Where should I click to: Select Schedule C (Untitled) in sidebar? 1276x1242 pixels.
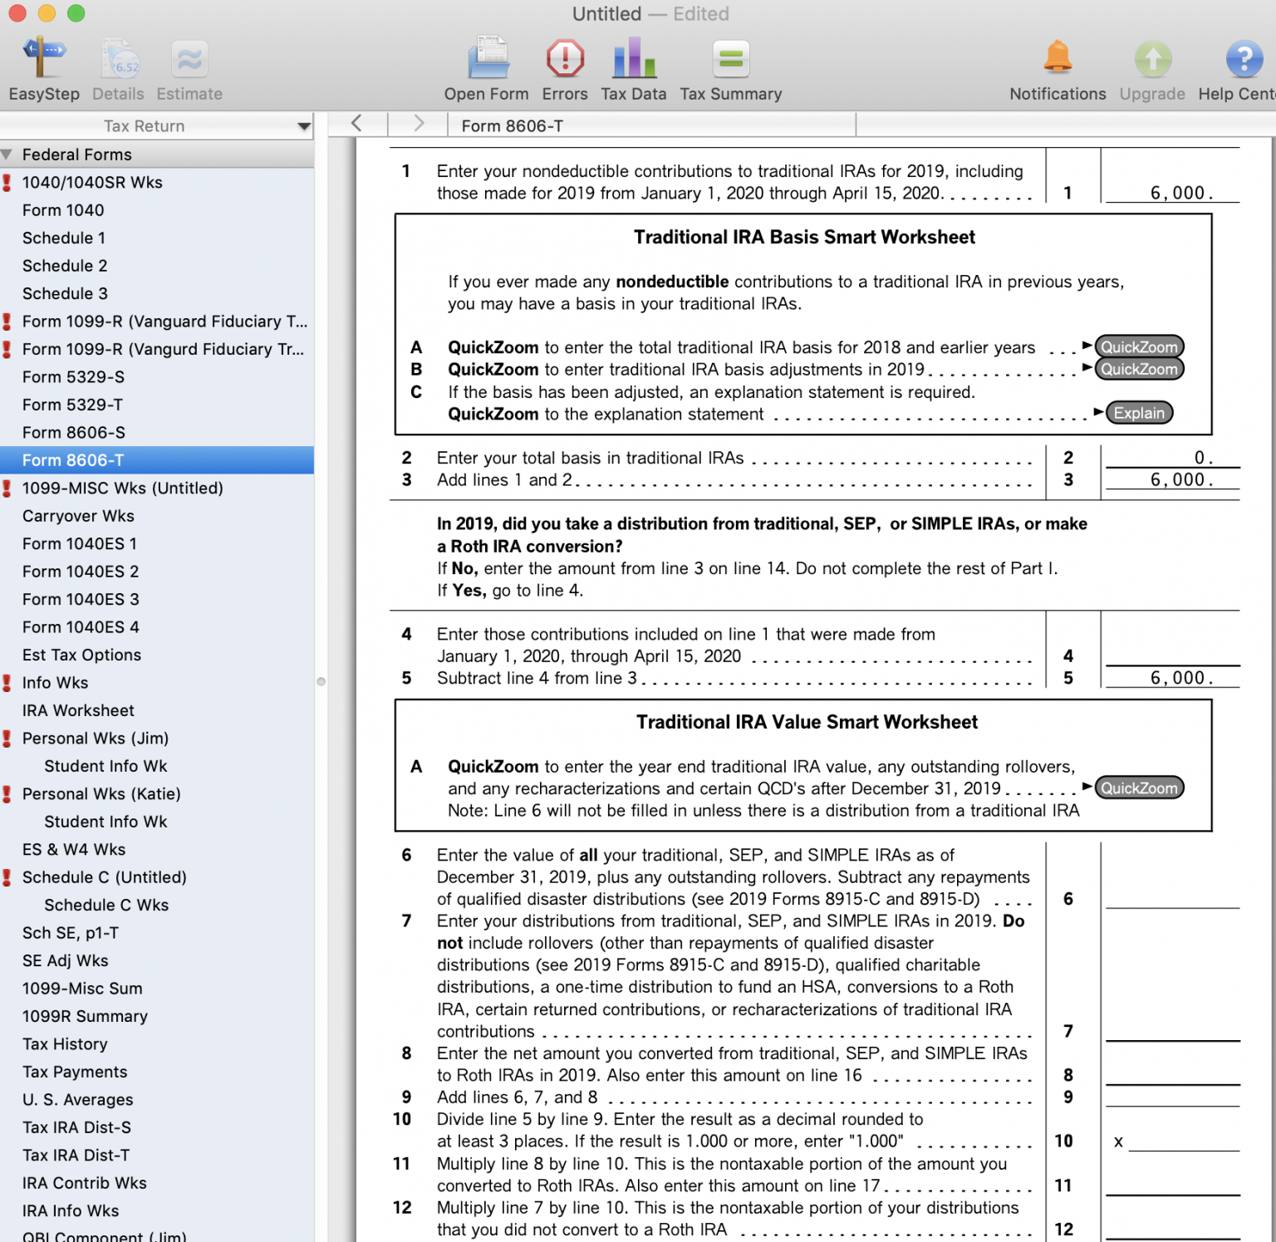pos(105,876)
